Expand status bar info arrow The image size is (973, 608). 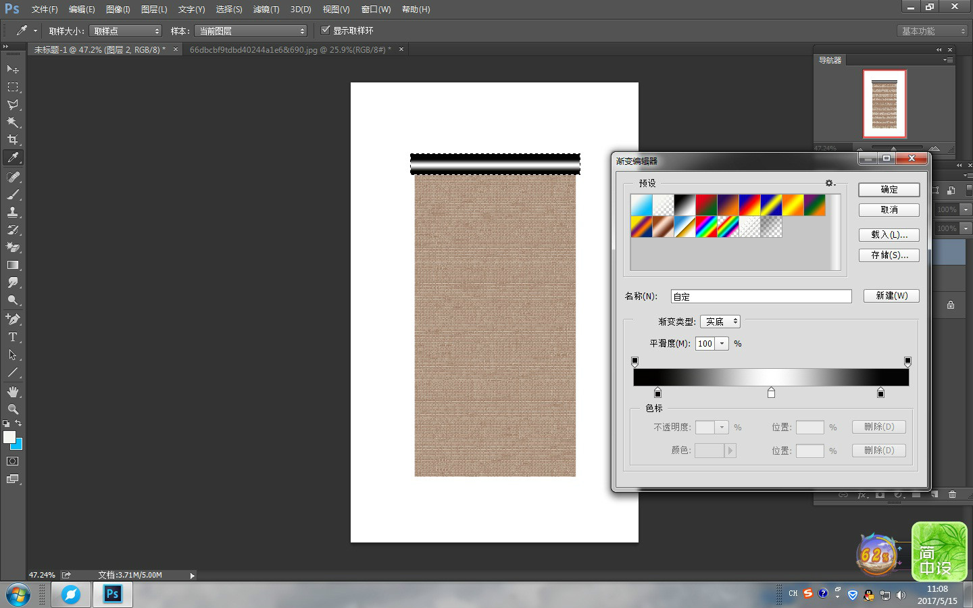(x=192, y=576)
